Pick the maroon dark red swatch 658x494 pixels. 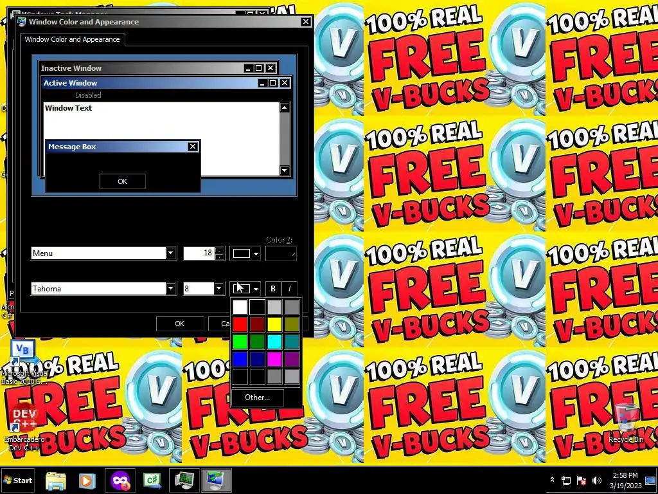(x=257, y=324)
